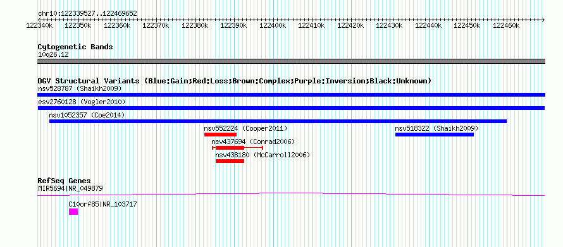Click the nsv518322 (Shaikh2009) text label
The height and width of the screenshot is (247, 563).
(436, 128)
